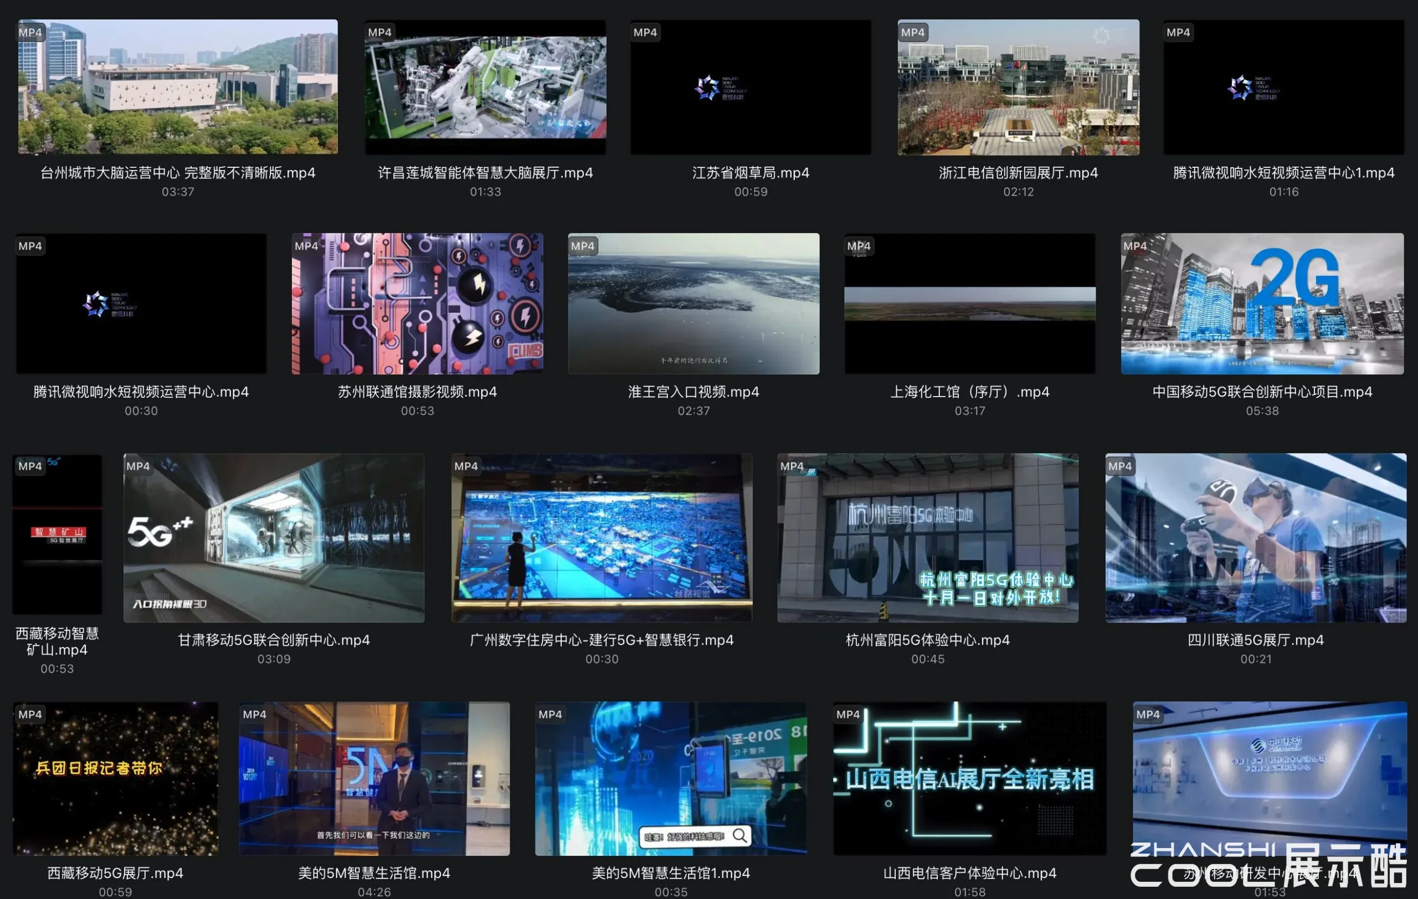Open the 广州数字住房中心 video thumbnail

click(602, 537)
